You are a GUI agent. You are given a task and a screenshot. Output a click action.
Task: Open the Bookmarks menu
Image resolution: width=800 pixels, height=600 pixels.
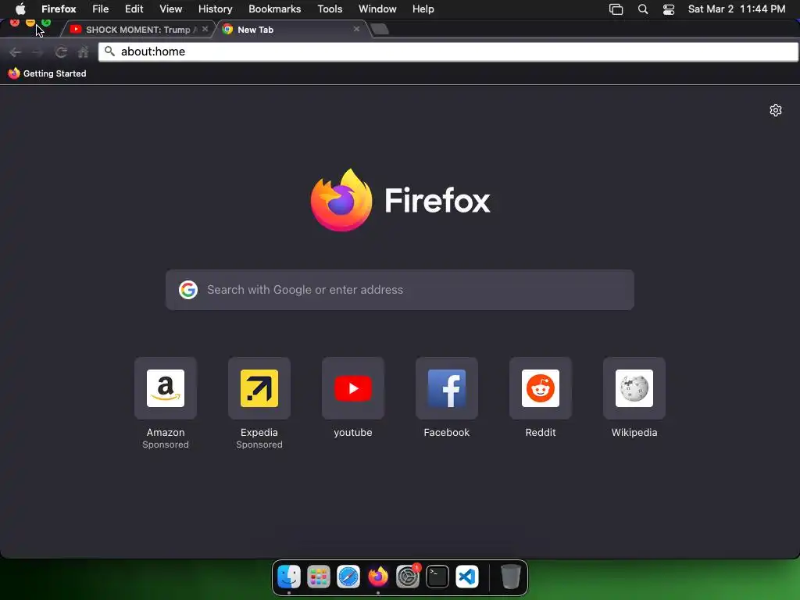click(x=274, y=9)
